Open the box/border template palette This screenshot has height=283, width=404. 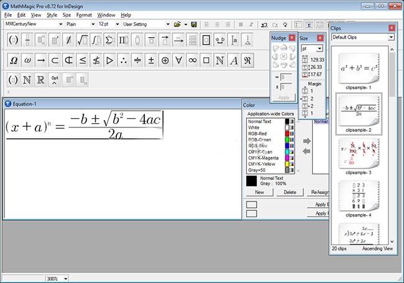(x=206, y=40)
